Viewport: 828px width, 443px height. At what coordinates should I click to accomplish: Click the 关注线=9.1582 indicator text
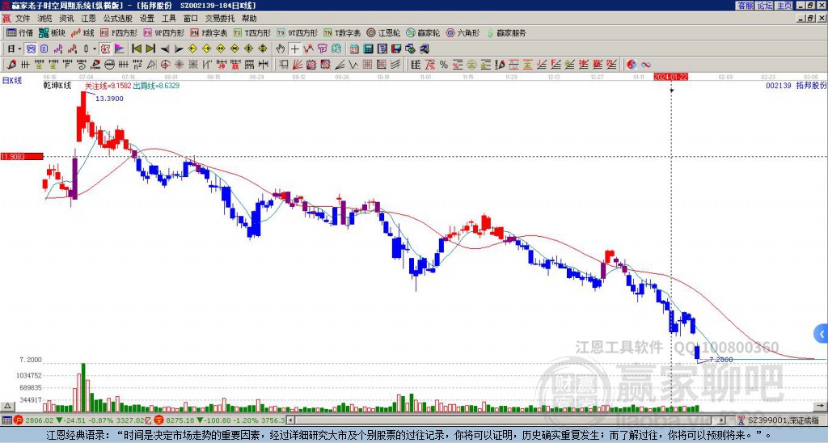108,85
